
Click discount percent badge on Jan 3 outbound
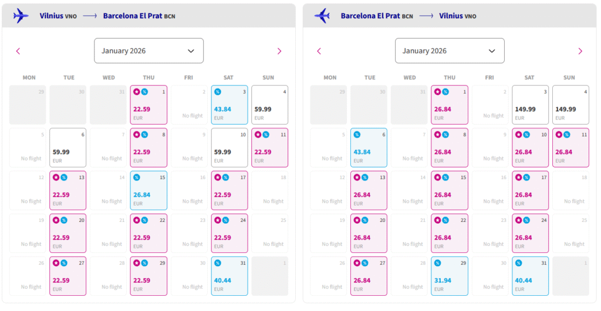[x=218, y=92]
